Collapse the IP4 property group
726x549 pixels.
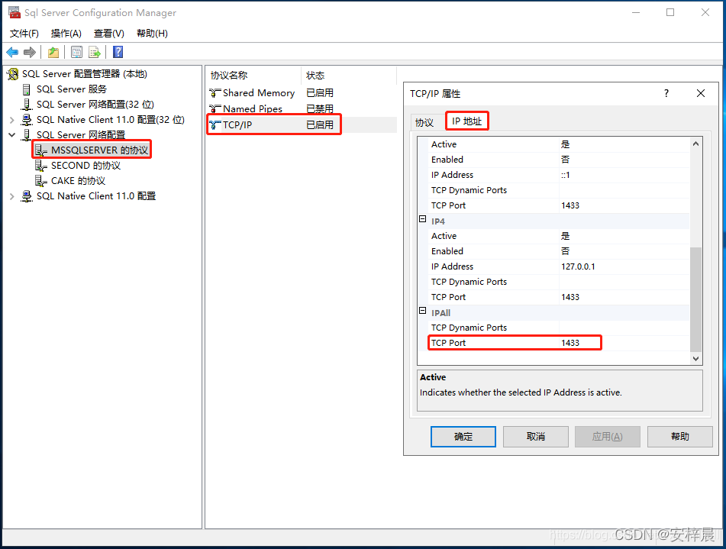click(422, 219)
